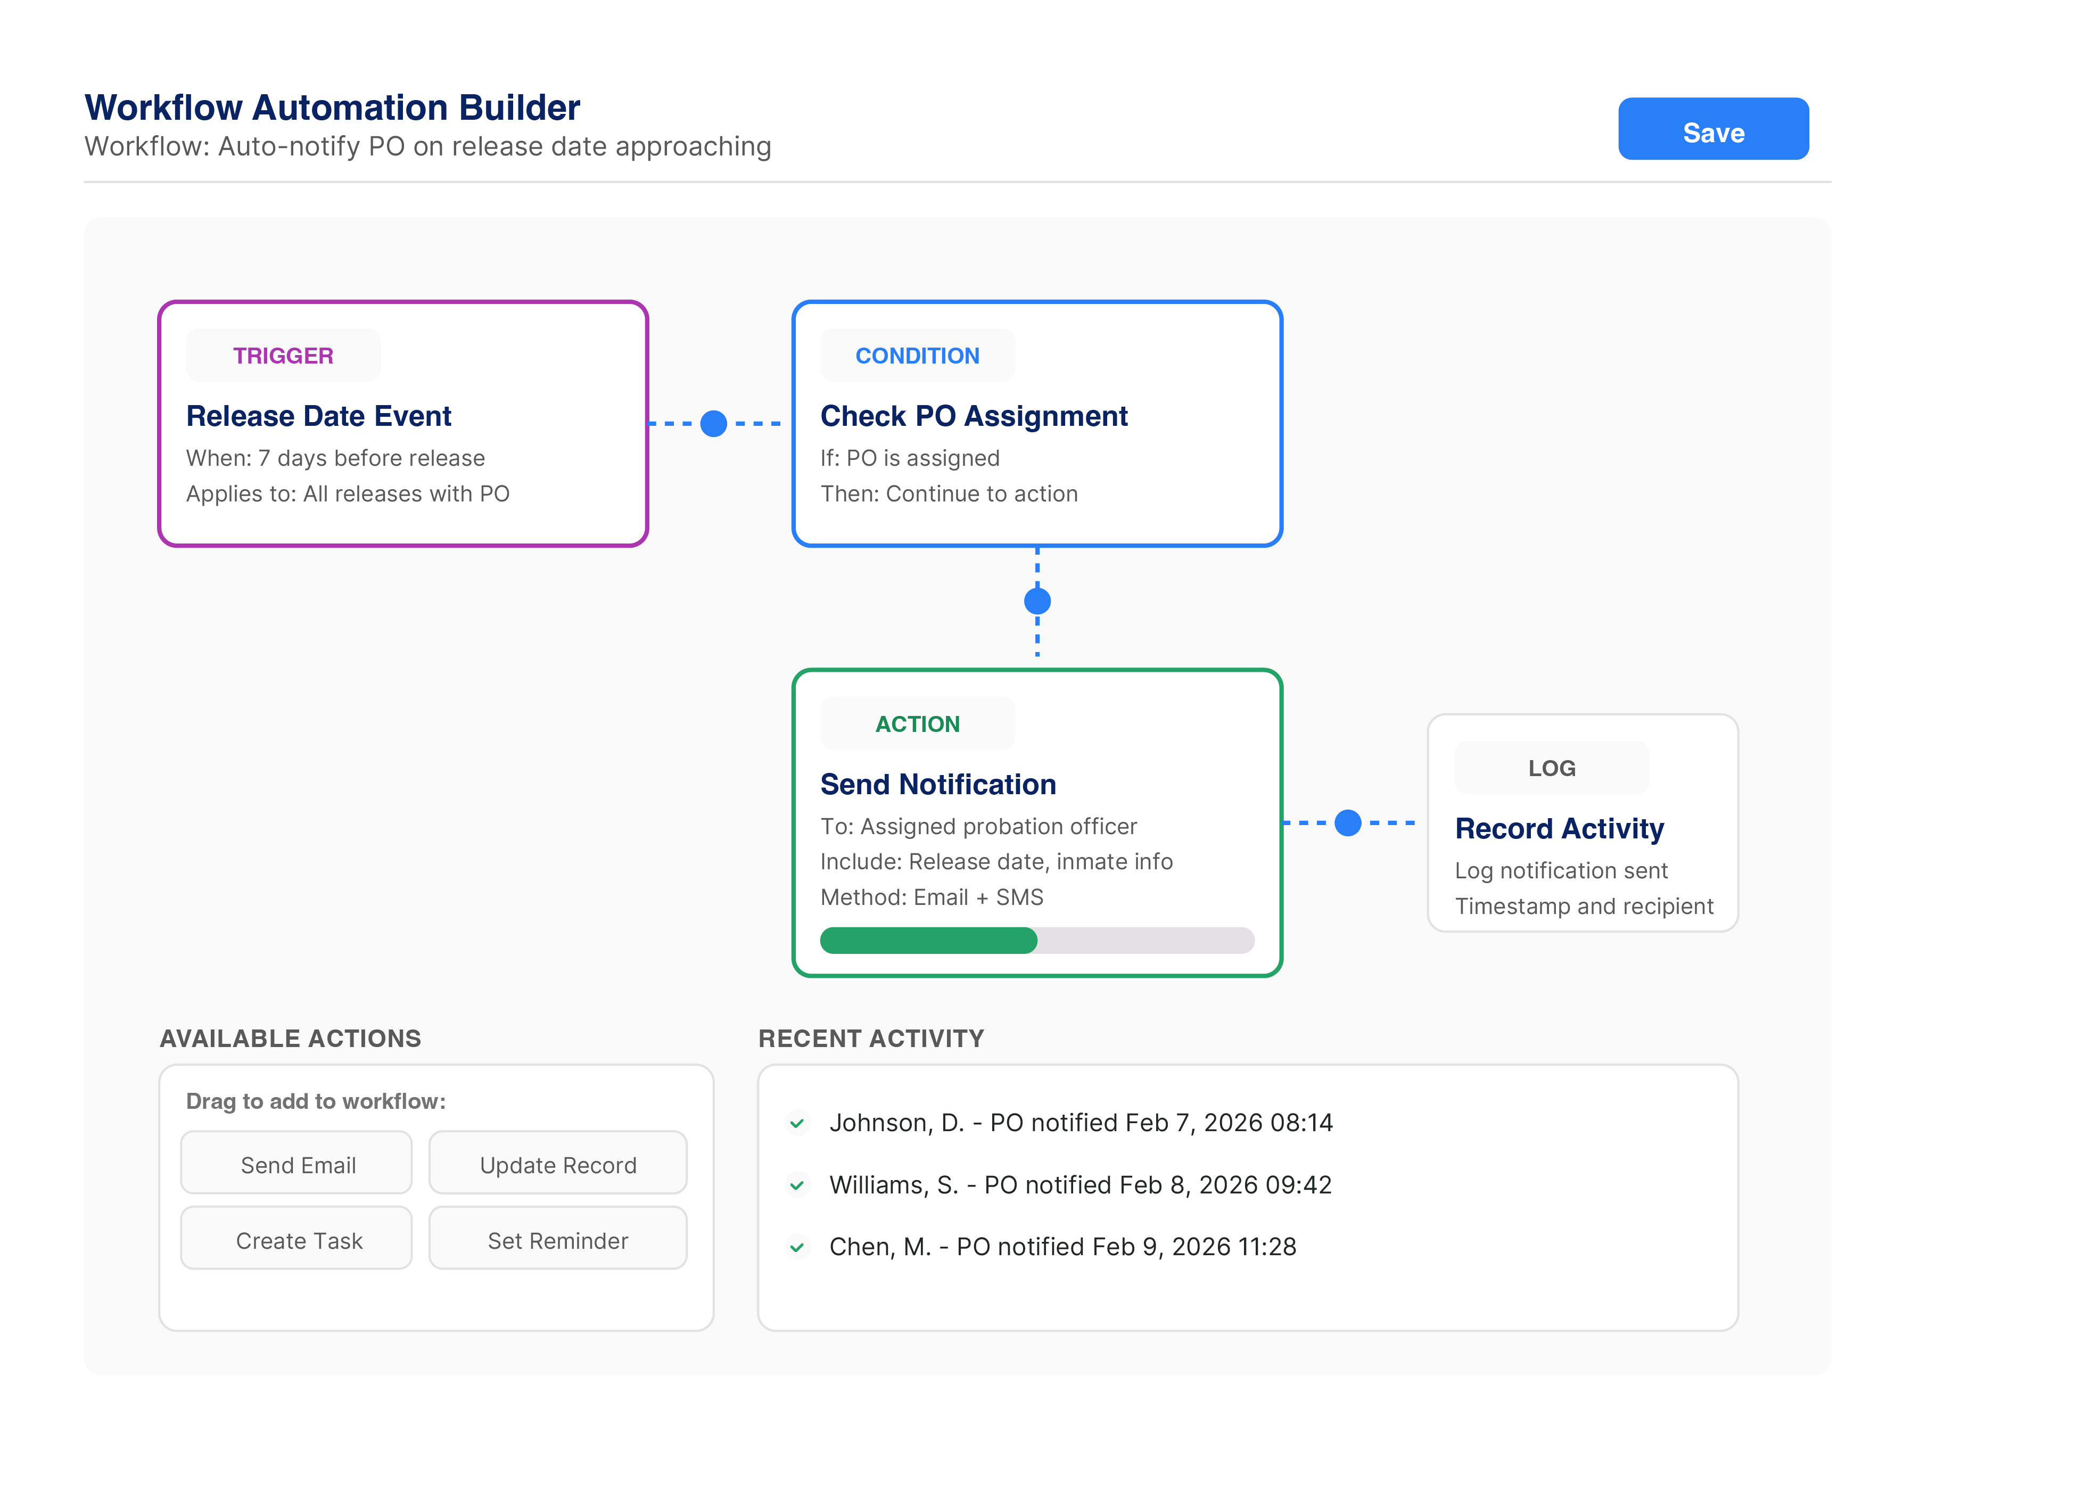
Task: Click connector dot between condition and action
Action: 1037,602
